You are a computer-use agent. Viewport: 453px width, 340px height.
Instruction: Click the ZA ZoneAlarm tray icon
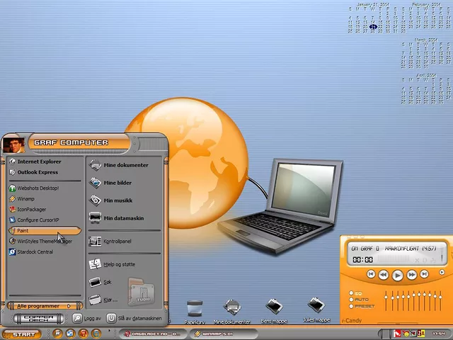(421, 334)
